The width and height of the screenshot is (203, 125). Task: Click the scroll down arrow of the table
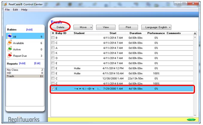pyautogui.click(x=195, y=115)
